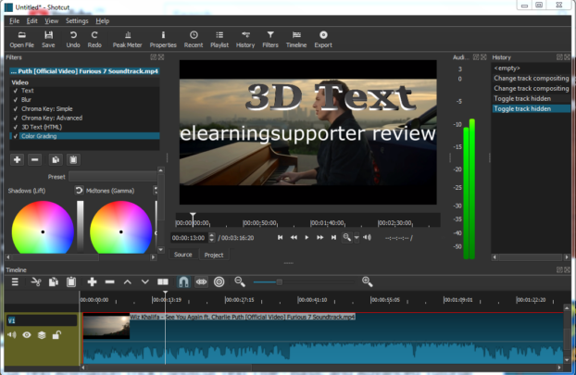This screenshot has width=576, height=375.
Task: Mute track V1 audio speaker icon
Action: pos(12,335)
